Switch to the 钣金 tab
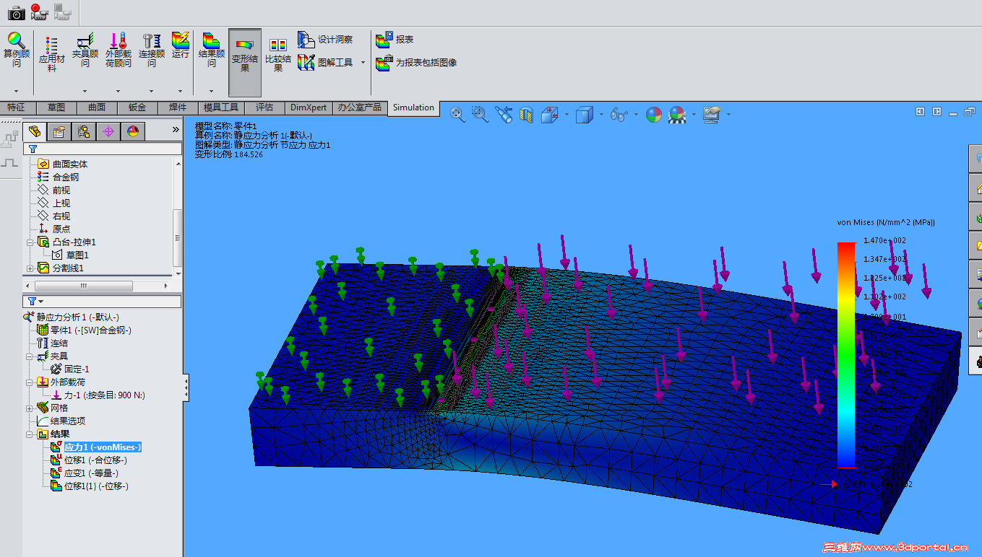 tap(137, 108)
